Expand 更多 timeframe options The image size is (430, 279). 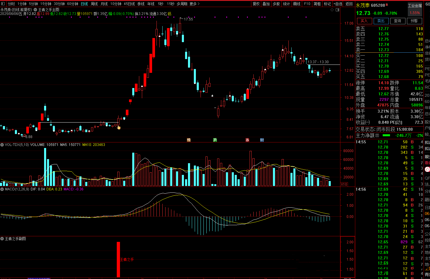click(x=194, y=4)
